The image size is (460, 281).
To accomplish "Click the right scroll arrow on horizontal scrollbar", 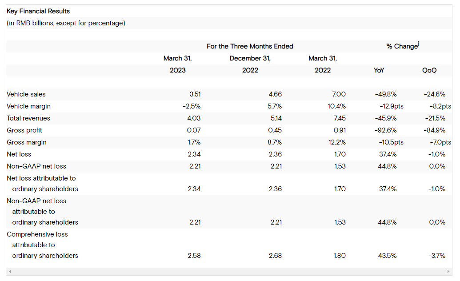I will (x=448, y=271).
